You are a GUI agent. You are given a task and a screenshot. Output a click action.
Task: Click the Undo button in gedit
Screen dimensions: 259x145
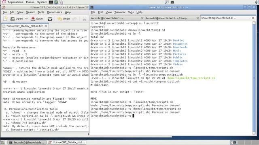pyautogui.click(x=64, y=19)
